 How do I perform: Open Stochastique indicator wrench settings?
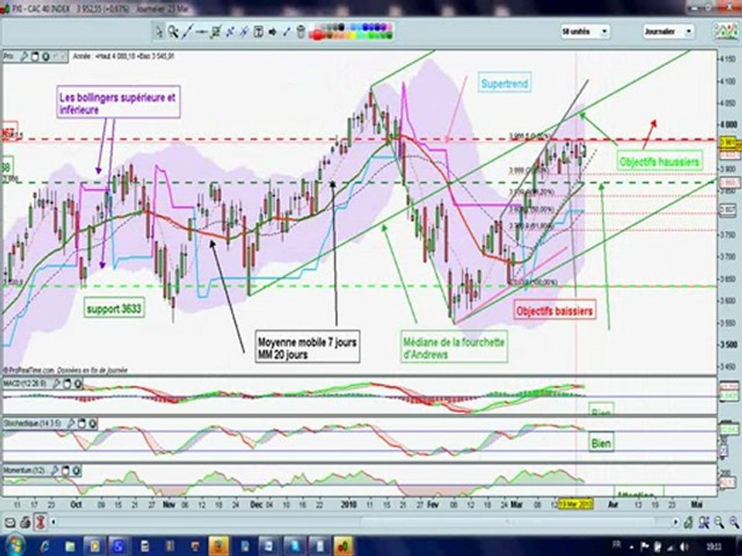point(71,424)
